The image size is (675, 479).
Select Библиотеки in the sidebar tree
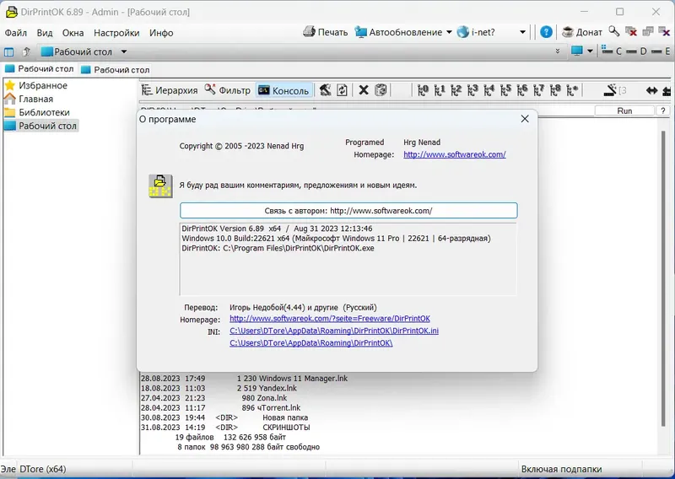[x=37, y=112]
